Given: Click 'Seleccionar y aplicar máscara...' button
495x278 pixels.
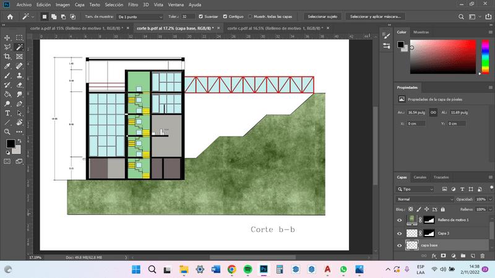Looking at the screenshot, I should tap(373, 17).
